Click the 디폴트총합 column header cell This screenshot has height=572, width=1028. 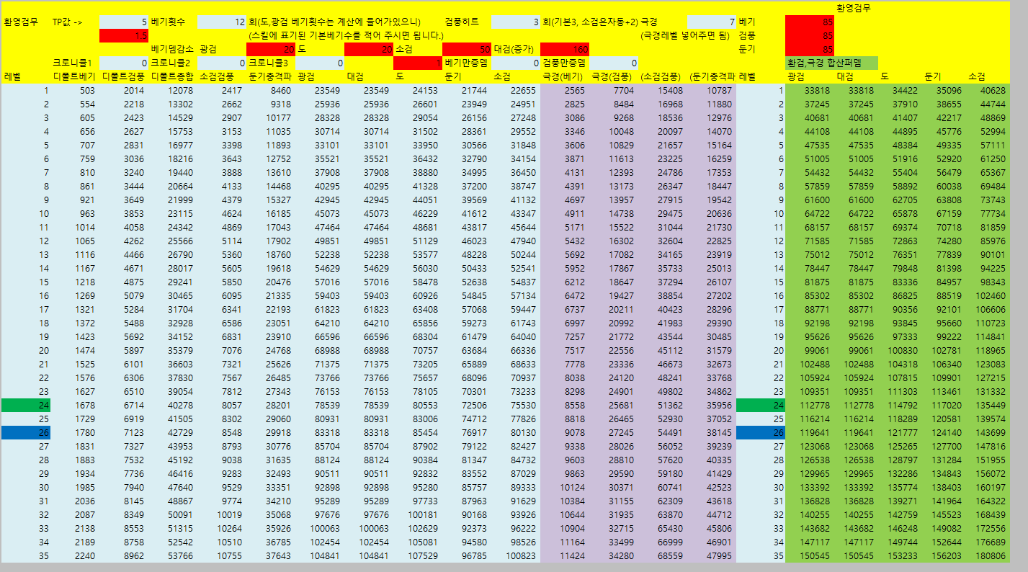pos(172,76)
